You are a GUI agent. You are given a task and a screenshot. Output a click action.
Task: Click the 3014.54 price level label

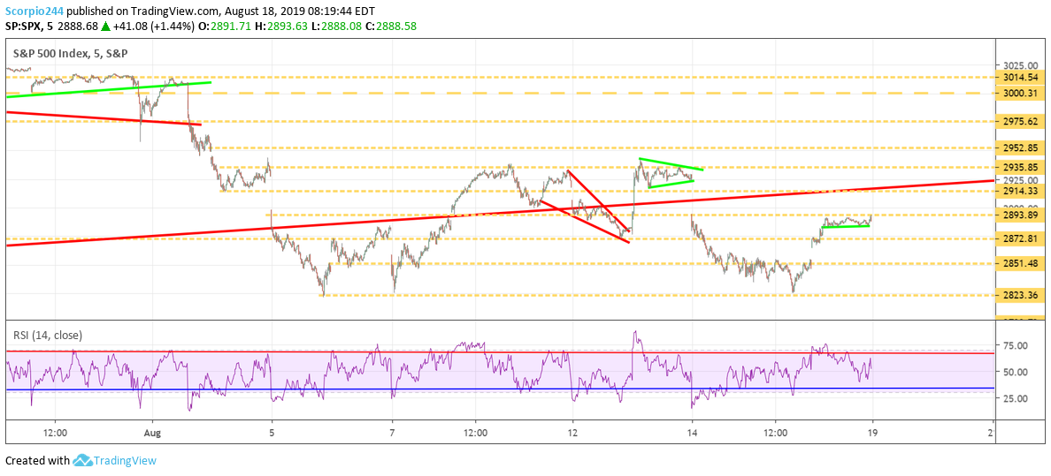tap(1022, 78)
